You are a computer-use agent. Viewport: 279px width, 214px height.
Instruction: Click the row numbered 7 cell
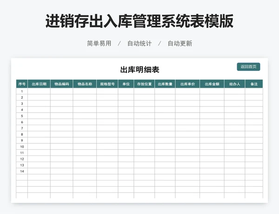coord(22,128)
